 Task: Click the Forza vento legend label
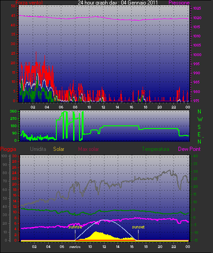pos(29,3)
